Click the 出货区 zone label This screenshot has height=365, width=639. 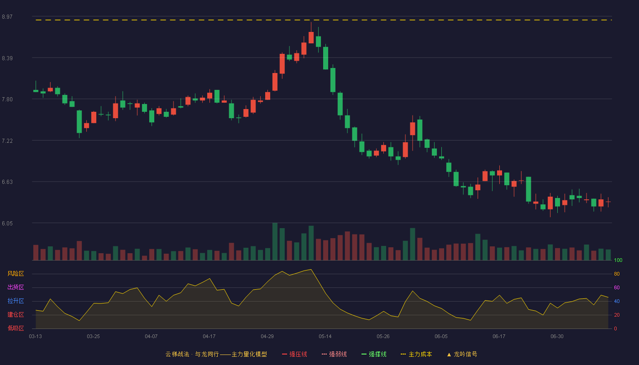pos(16,287)
